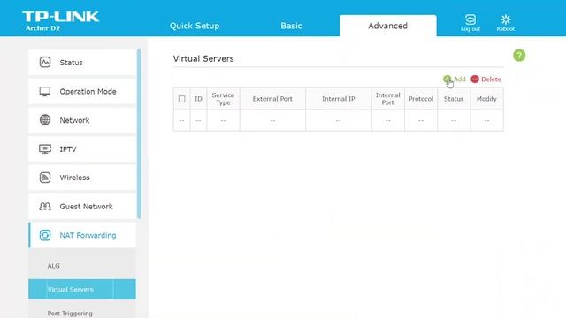
Task: Click the Internal Port column header
Action: coord(387,99)
